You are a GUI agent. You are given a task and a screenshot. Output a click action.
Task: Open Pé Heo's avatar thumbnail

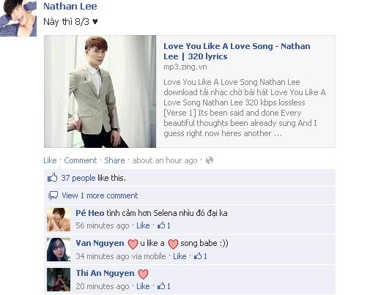click(59, 220)
